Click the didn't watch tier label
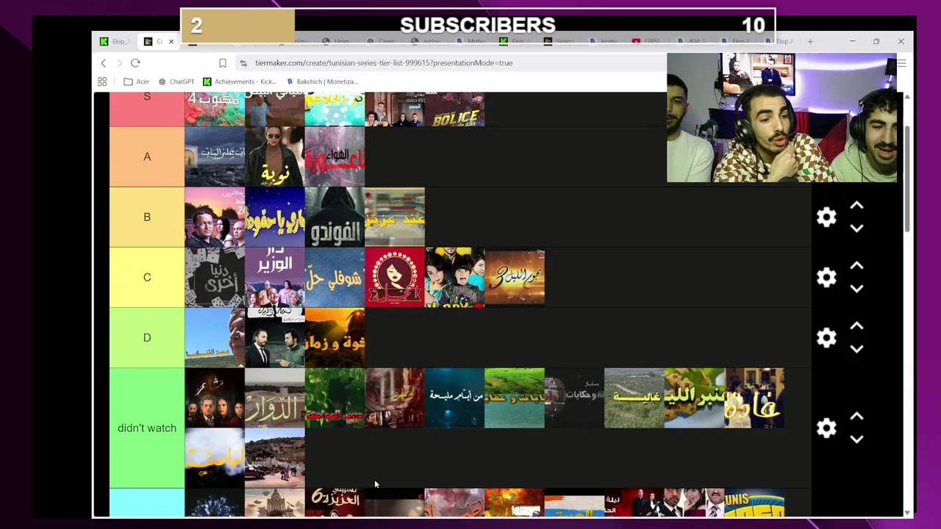 (x=147, y=428)
